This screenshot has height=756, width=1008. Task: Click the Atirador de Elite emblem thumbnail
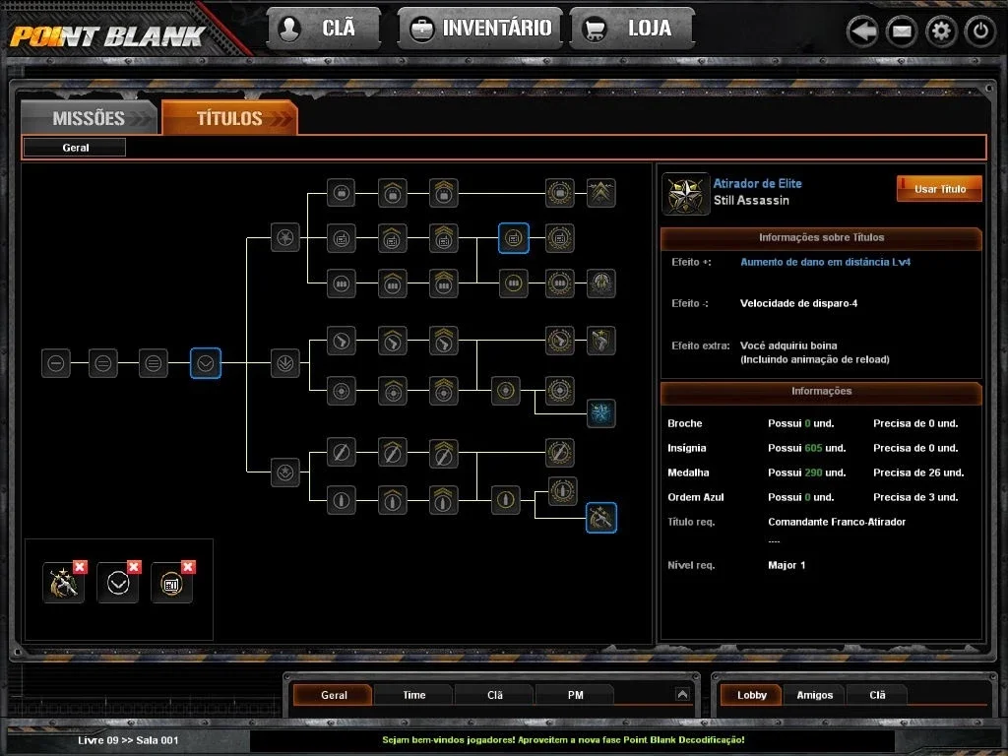[x=685, y=194]
